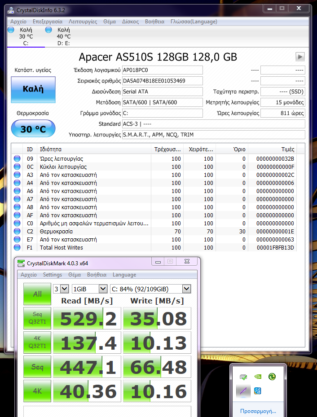Click the status circle for attribute A6
This screenshot has width=317, height=417.
click(17, 191)
